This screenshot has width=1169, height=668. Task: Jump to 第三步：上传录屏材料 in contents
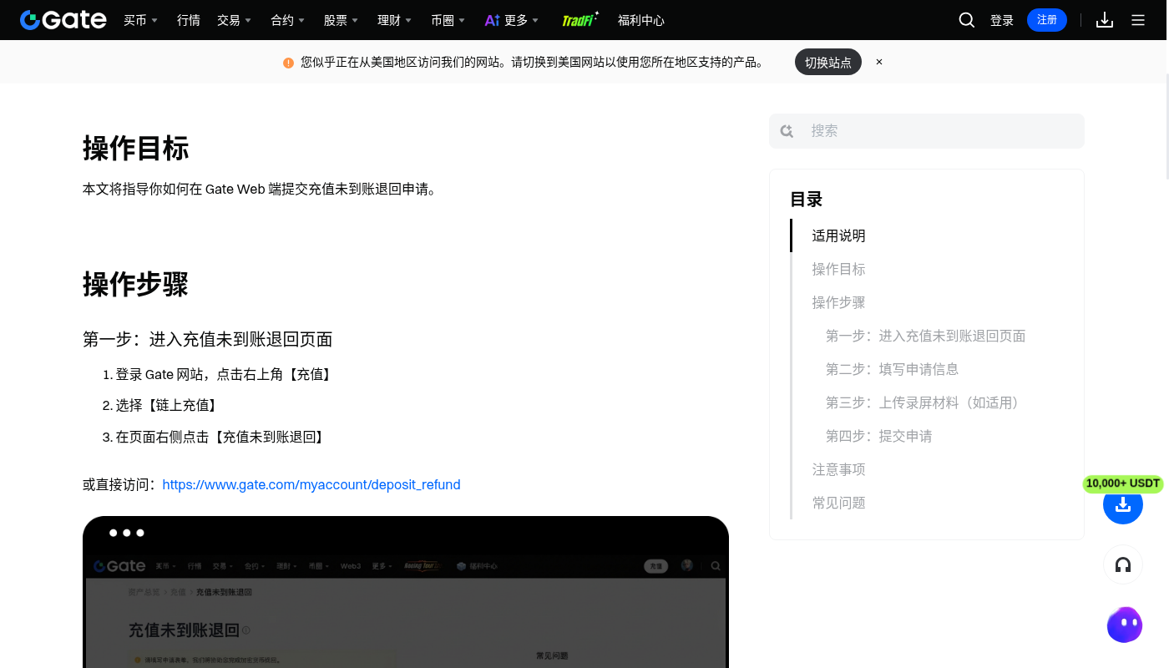[x=926, y=402]
